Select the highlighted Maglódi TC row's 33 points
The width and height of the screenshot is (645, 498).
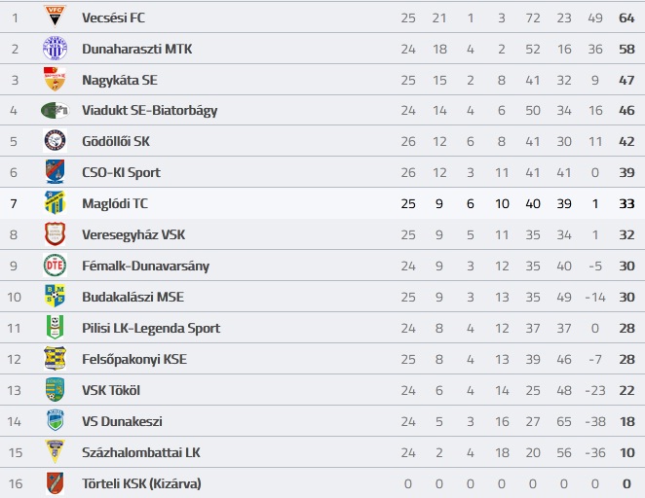coord(626,203)
